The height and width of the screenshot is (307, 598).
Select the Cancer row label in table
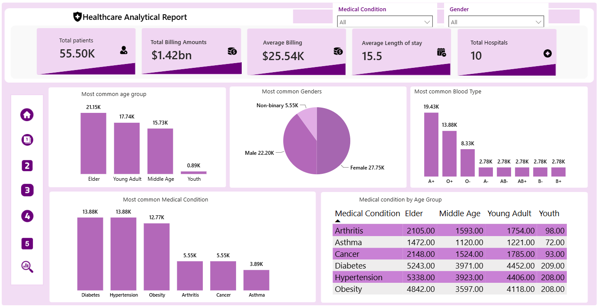coord(347,254)
